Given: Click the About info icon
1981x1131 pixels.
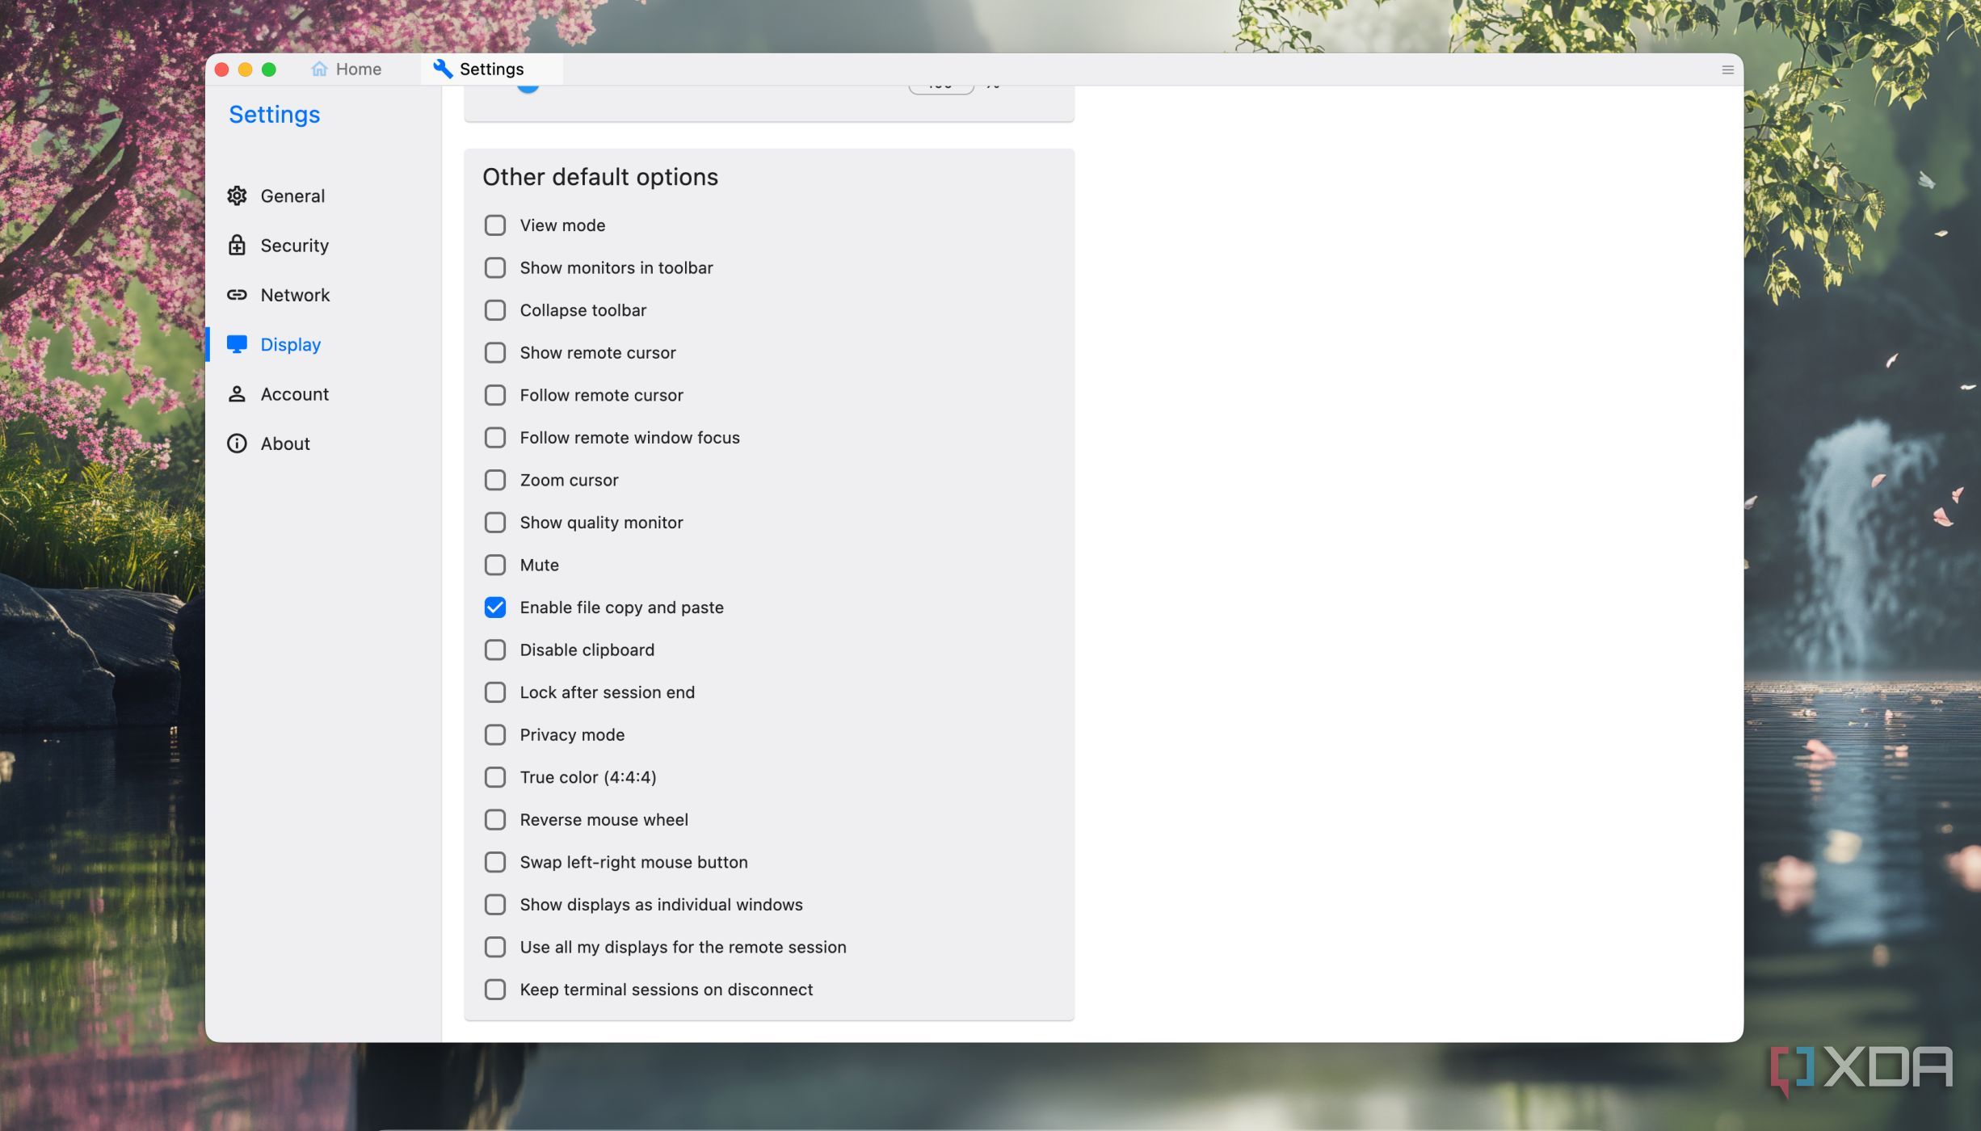Looking at the screenshot, I should point(237,444).
